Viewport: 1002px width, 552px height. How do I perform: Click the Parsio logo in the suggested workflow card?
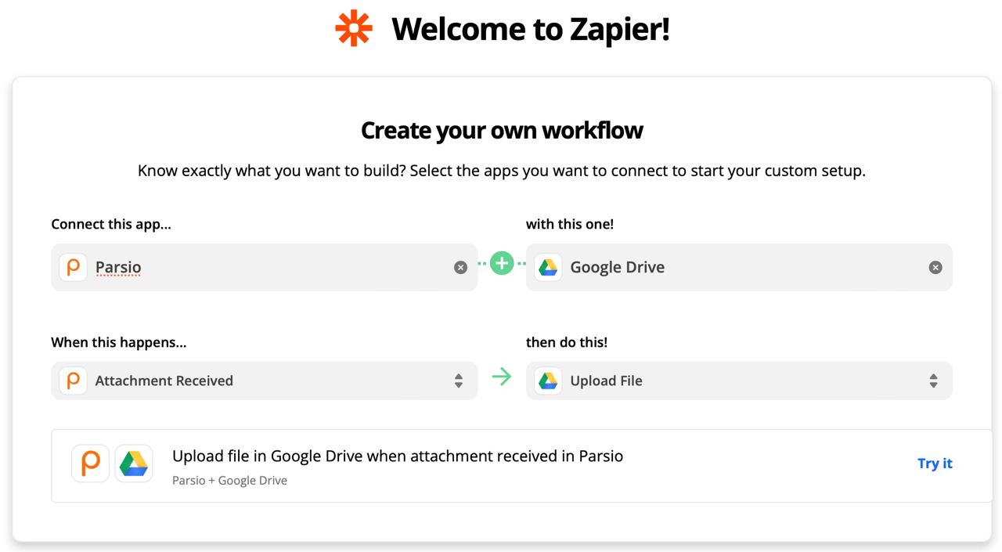[x=91, y=464]
